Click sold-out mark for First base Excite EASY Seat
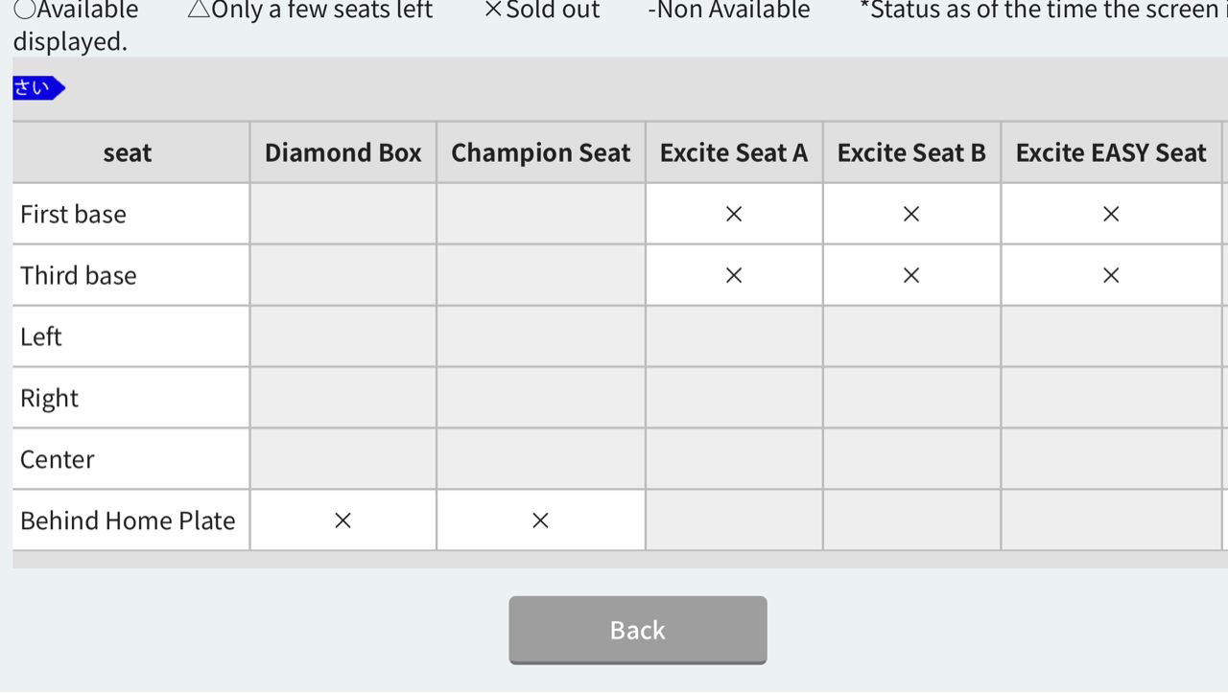 coord(1111,215)
